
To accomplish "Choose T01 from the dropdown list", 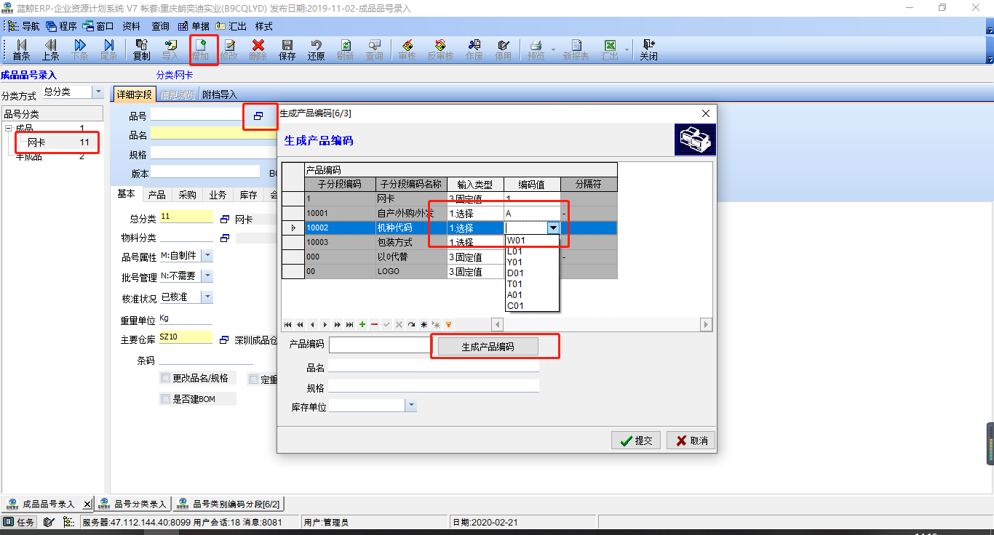I will pyautogui.click(x=532, y=283).
